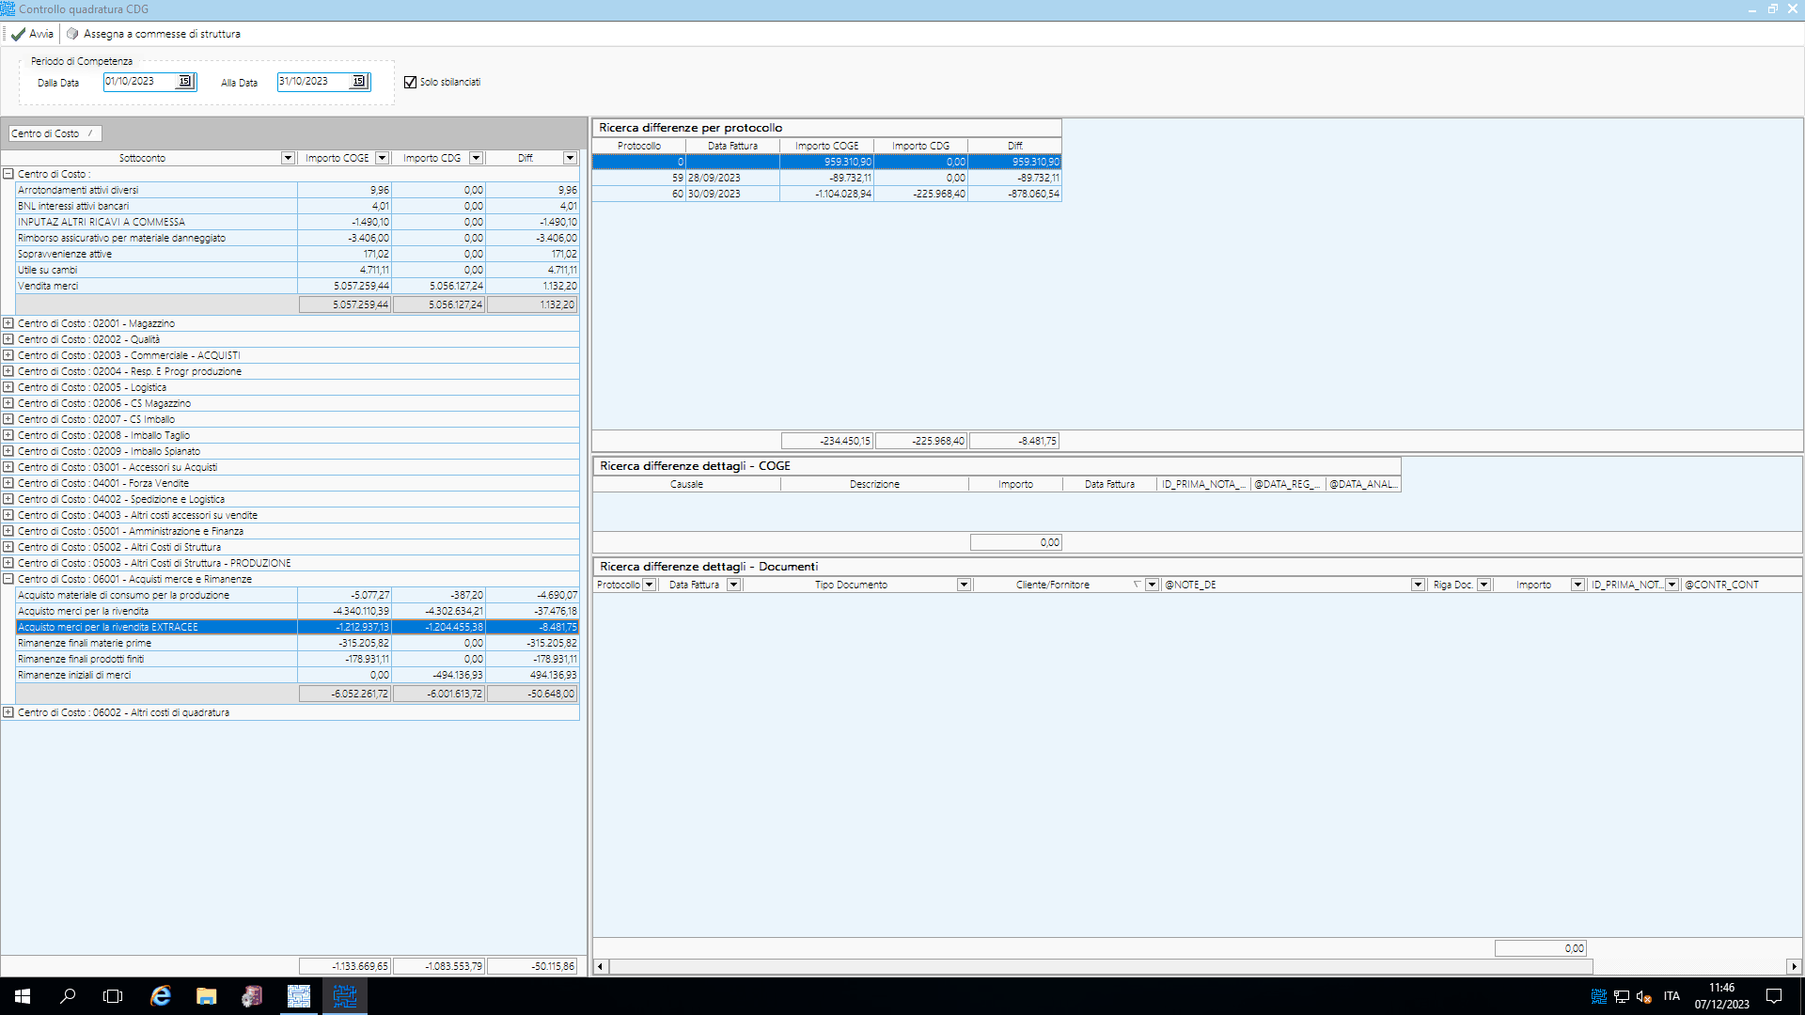Open the Sottoconto column filter dropdown
This screenshot has width=1805, height=1015.
click(288, 158)
